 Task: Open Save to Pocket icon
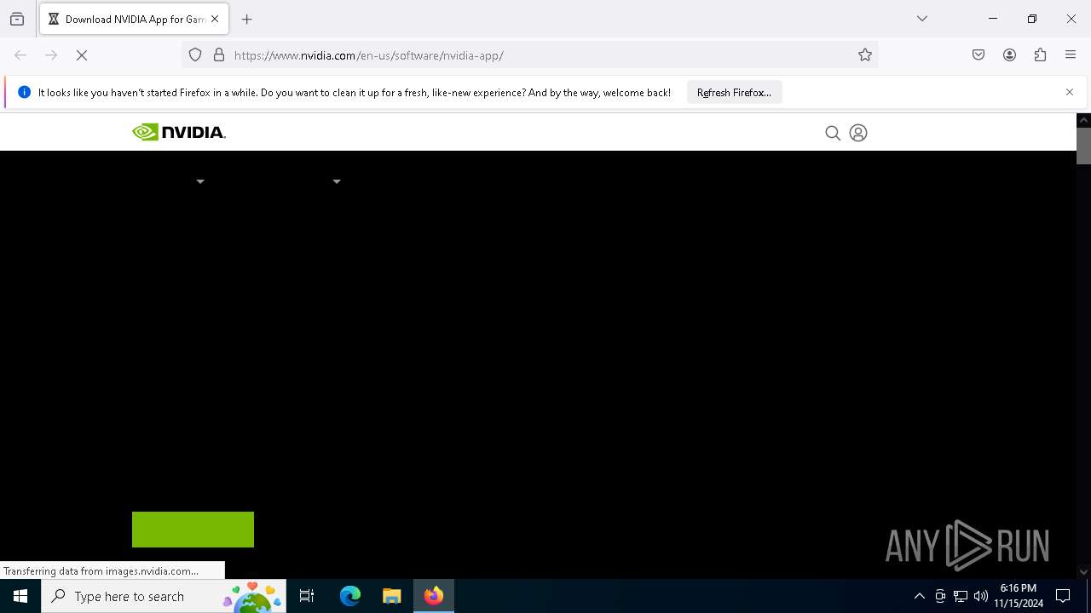[978, 55]
